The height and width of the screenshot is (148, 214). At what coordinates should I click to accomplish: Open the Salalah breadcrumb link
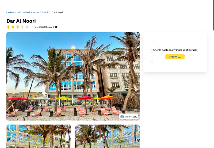coord(45,12)
